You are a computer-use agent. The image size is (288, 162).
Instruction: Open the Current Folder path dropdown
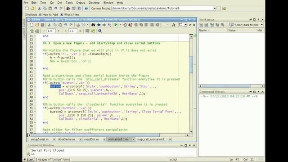pos(215,8)
